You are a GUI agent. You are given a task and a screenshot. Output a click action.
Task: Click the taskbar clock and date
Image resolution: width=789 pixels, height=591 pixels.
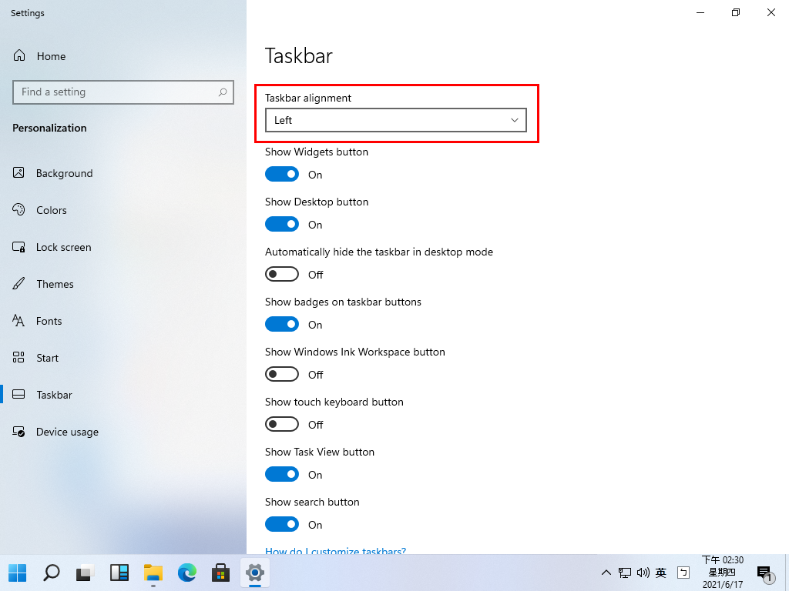click(x=723, y=573)
